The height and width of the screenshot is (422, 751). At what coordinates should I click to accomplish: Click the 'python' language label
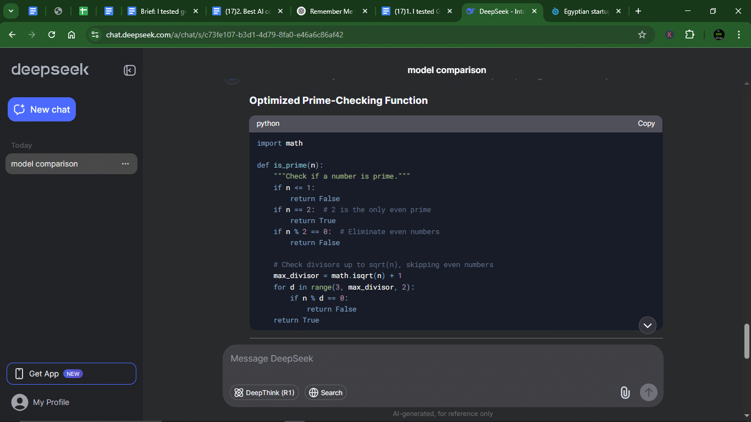click(268, 124)
